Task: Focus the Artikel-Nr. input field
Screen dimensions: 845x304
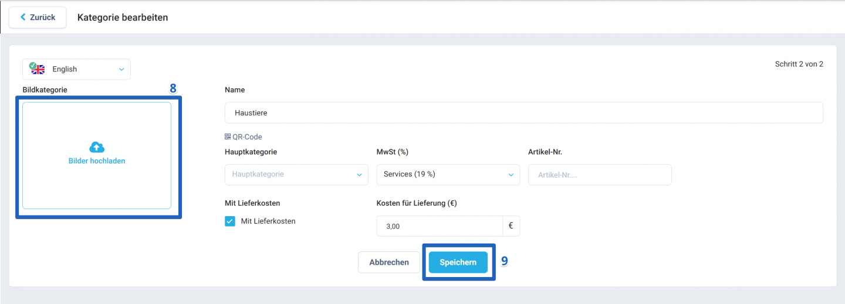Action: (x=600, y=175)
